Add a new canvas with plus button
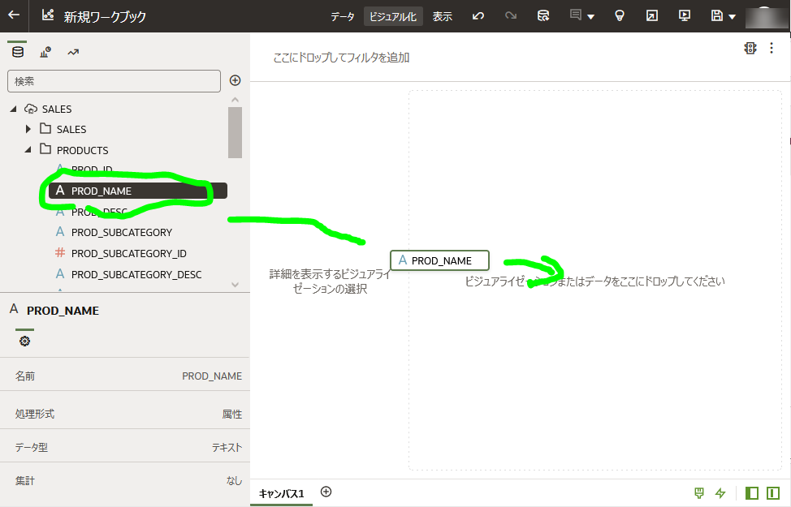The height and width of the screenshot is (507, 791). pos(326,492)
